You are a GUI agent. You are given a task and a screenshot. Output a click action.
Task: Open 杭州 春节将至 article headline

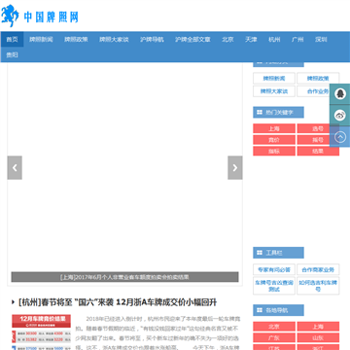click(118, 302)
